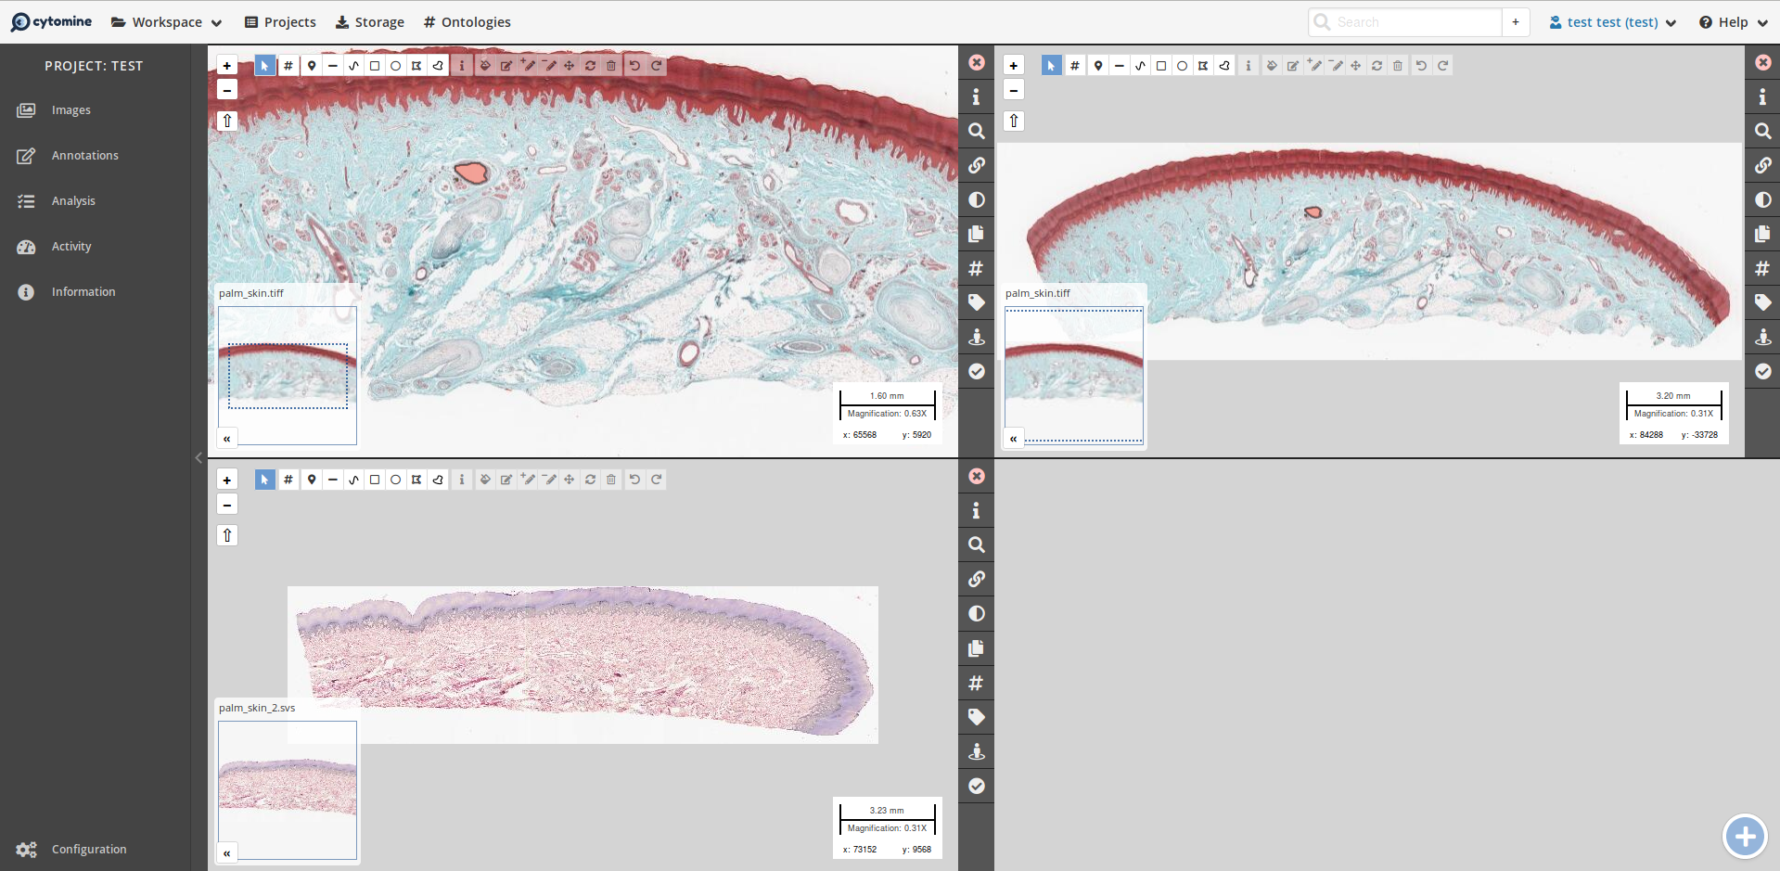
Task: Go to the Ontologies page
Action: tap(467, 22)
